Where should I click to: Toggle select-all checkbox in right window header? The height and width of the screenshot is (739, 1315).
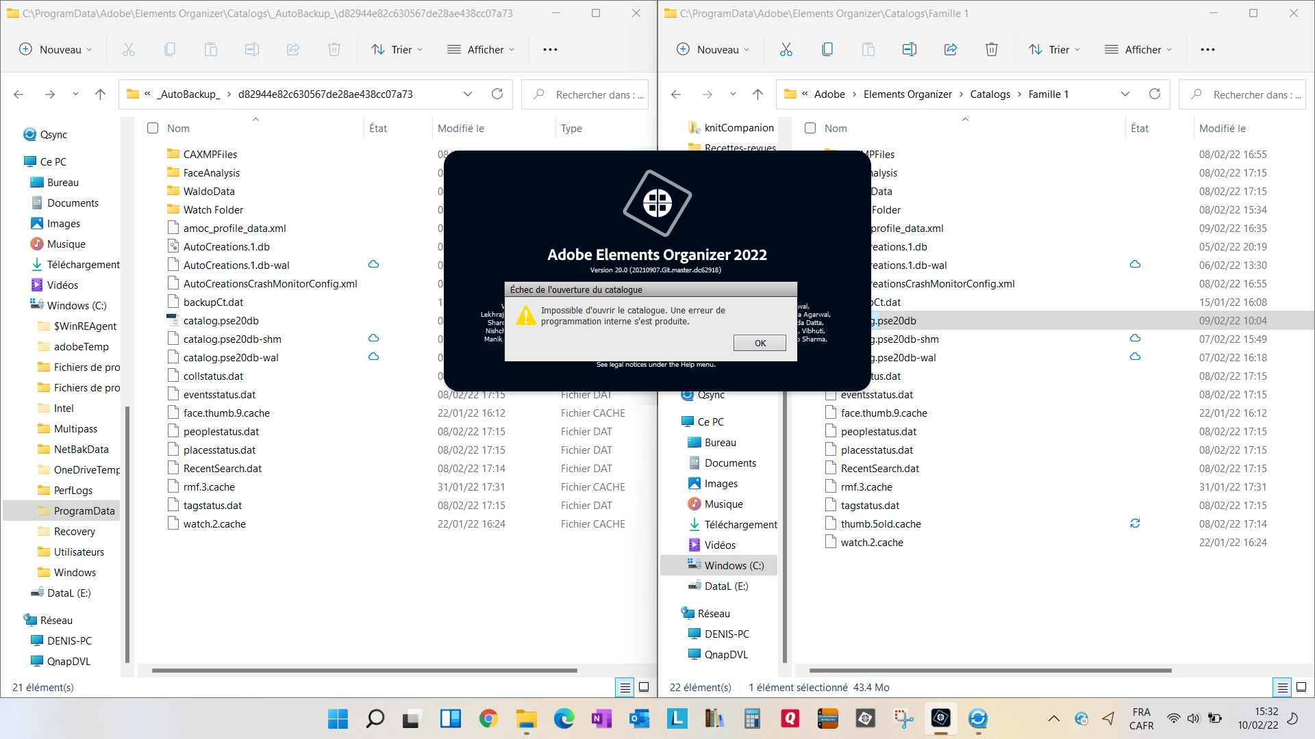click(810, 128)
